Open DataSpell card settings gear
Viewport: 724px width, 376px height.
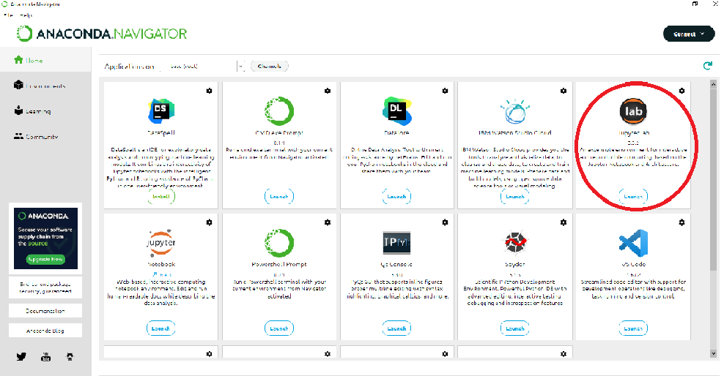tap(209, 91)
